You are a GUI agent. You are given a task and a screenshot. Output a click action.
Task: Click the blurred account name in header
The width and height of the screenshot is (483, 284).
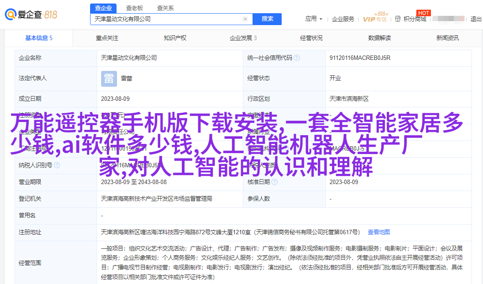[x=449, y=19]
